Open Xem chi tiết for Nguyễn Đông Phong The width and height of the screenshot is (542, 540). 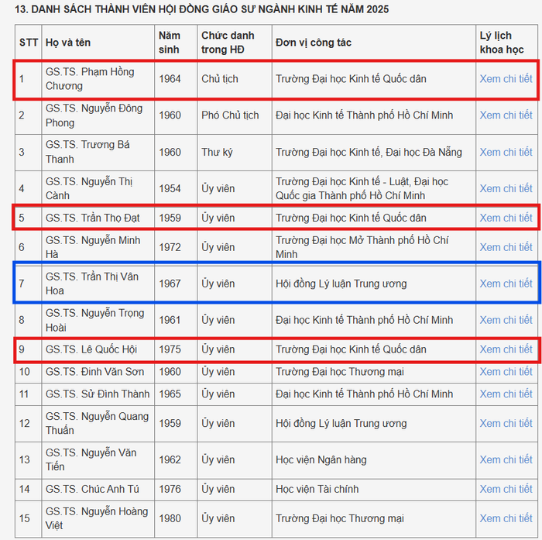506,115
